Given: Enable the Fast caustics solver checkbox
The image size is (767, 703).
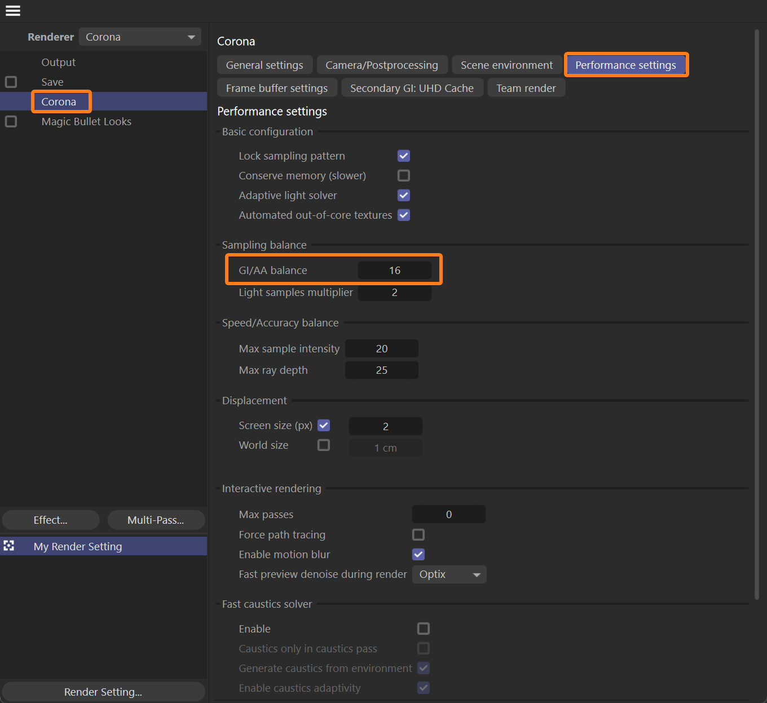Looking at the screenshot, I should pos(424,629).
